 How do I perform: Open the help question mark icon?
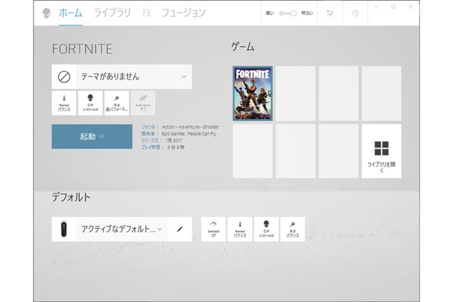[x=355, y=13]
